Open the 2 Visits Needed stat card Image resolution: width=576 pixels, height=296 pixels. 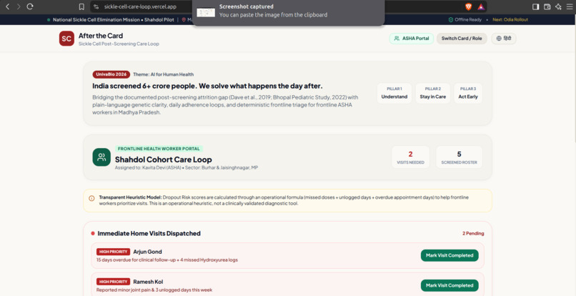click(410, 157)
